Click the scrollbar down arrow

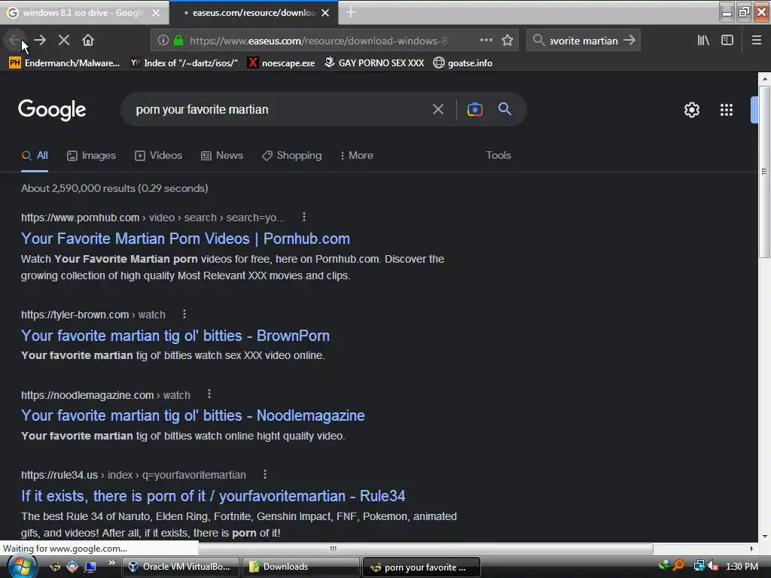[x=764, y=537]
